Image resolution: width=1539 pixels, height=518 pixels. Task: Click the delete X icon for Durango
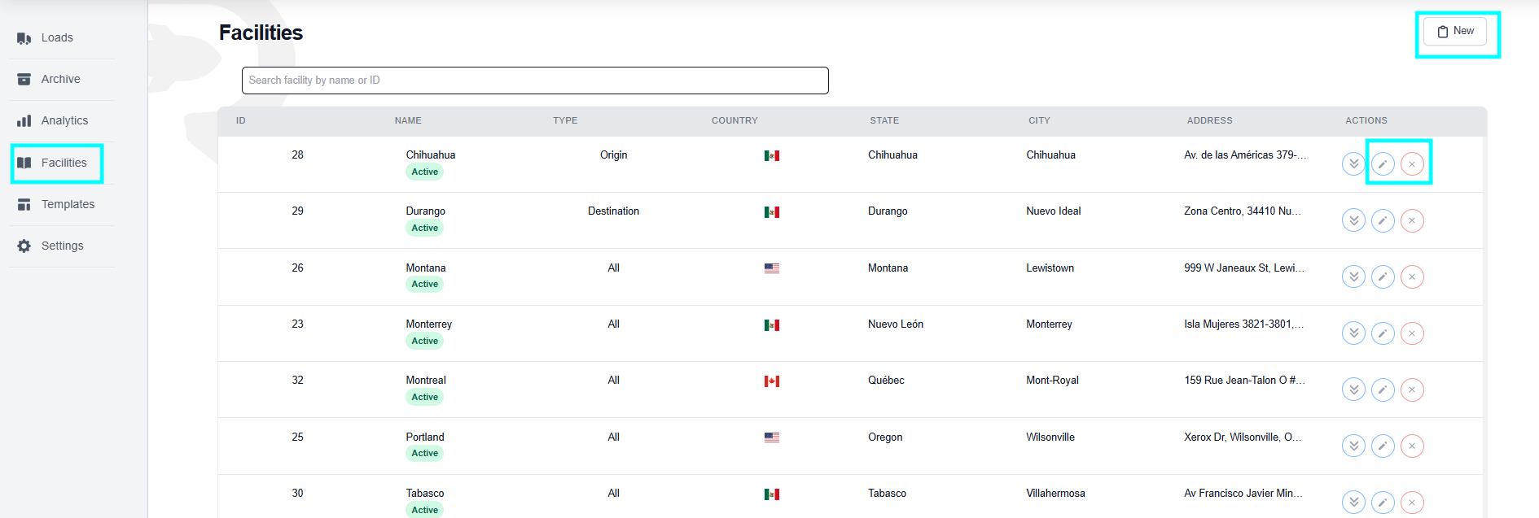coord(1412,220)
